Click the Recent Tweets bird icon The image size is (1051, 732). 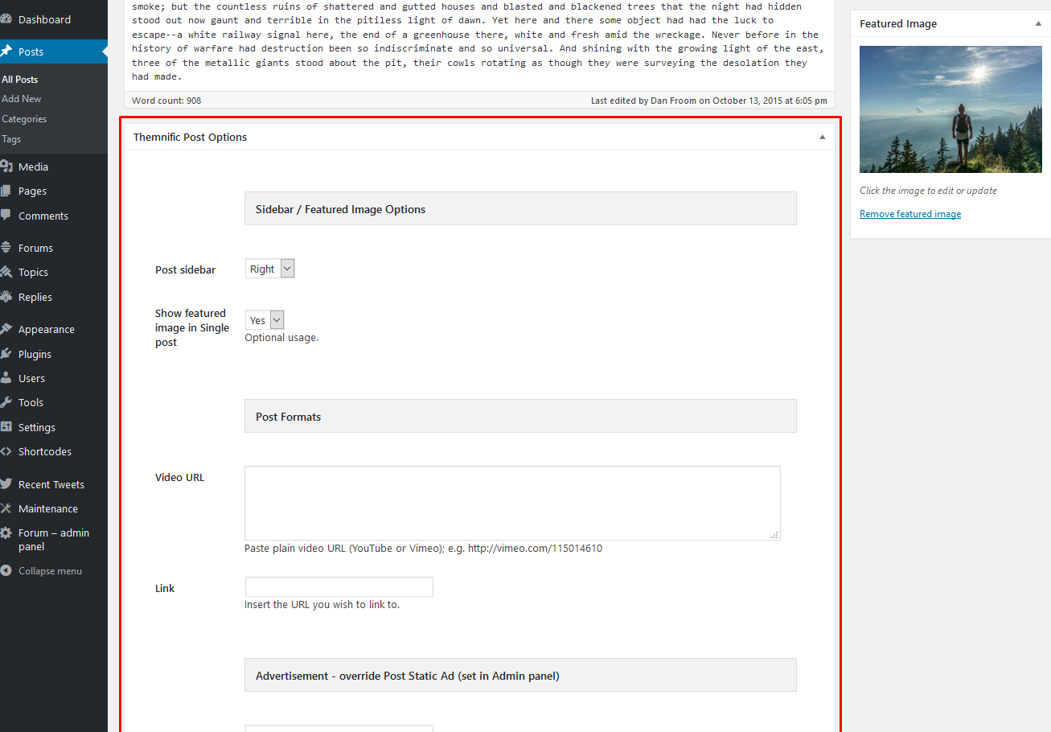(x=6, y=484)
